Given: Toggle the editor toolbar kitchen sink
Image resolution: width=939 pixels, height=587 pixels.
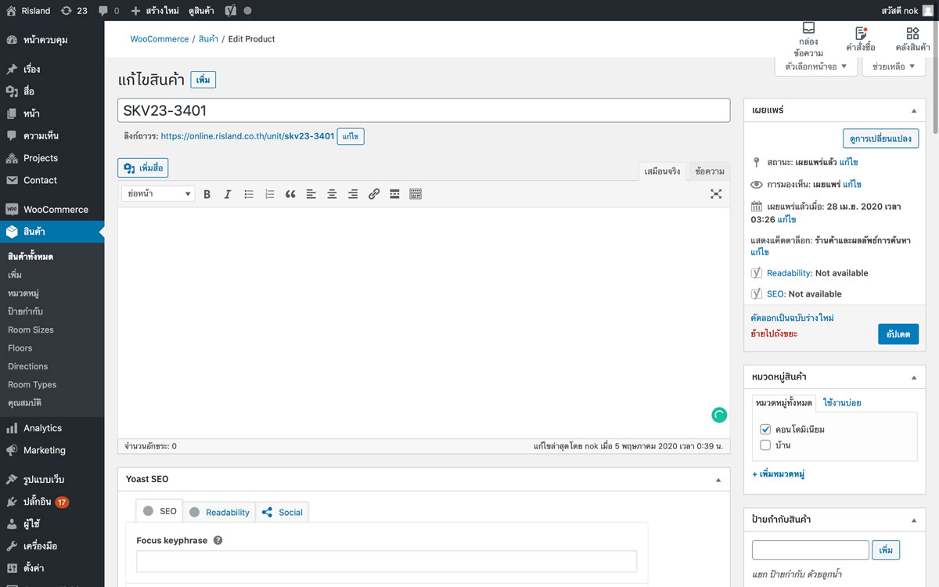Looking at the screenshot, I should pyautogui.click(x=416, y=194).
